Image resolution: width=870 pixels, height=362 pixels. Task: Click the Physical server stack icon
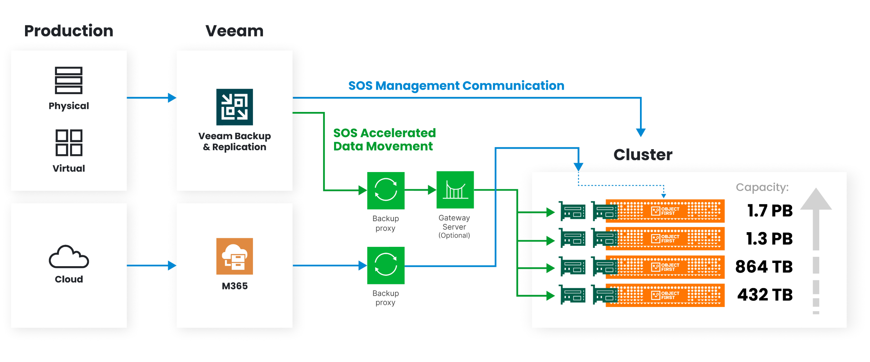(69, 80)
